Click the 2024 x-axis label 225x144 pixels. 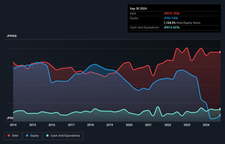[206, 125]
